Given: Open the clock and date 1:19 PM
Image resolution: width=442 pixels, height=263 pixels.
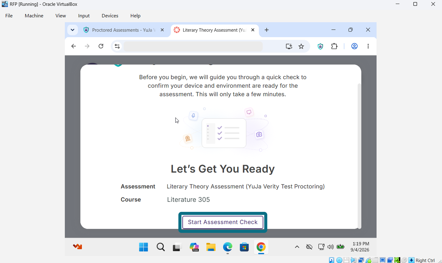Looking at the screenshot, I should [x=361, y=247].
